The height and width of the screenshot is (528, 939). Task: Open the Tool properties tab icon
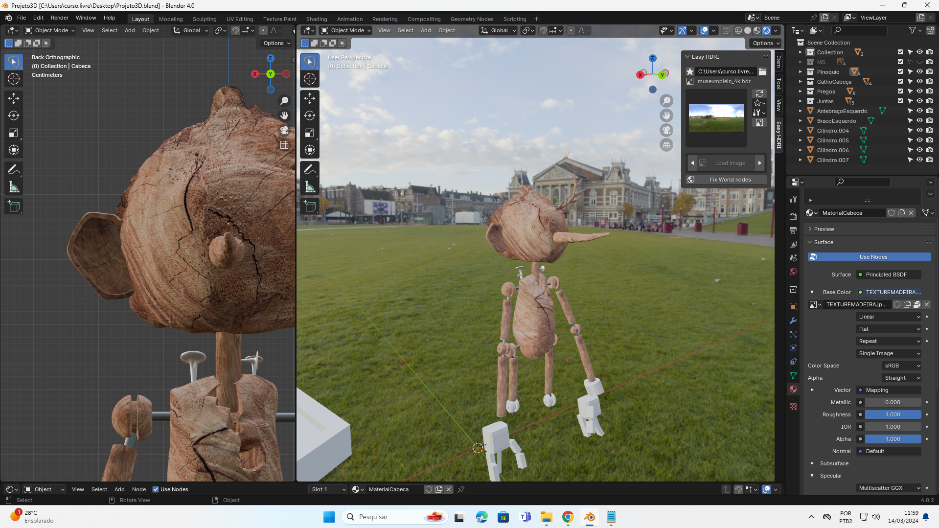pyautogui.click(x=793, y=199)
